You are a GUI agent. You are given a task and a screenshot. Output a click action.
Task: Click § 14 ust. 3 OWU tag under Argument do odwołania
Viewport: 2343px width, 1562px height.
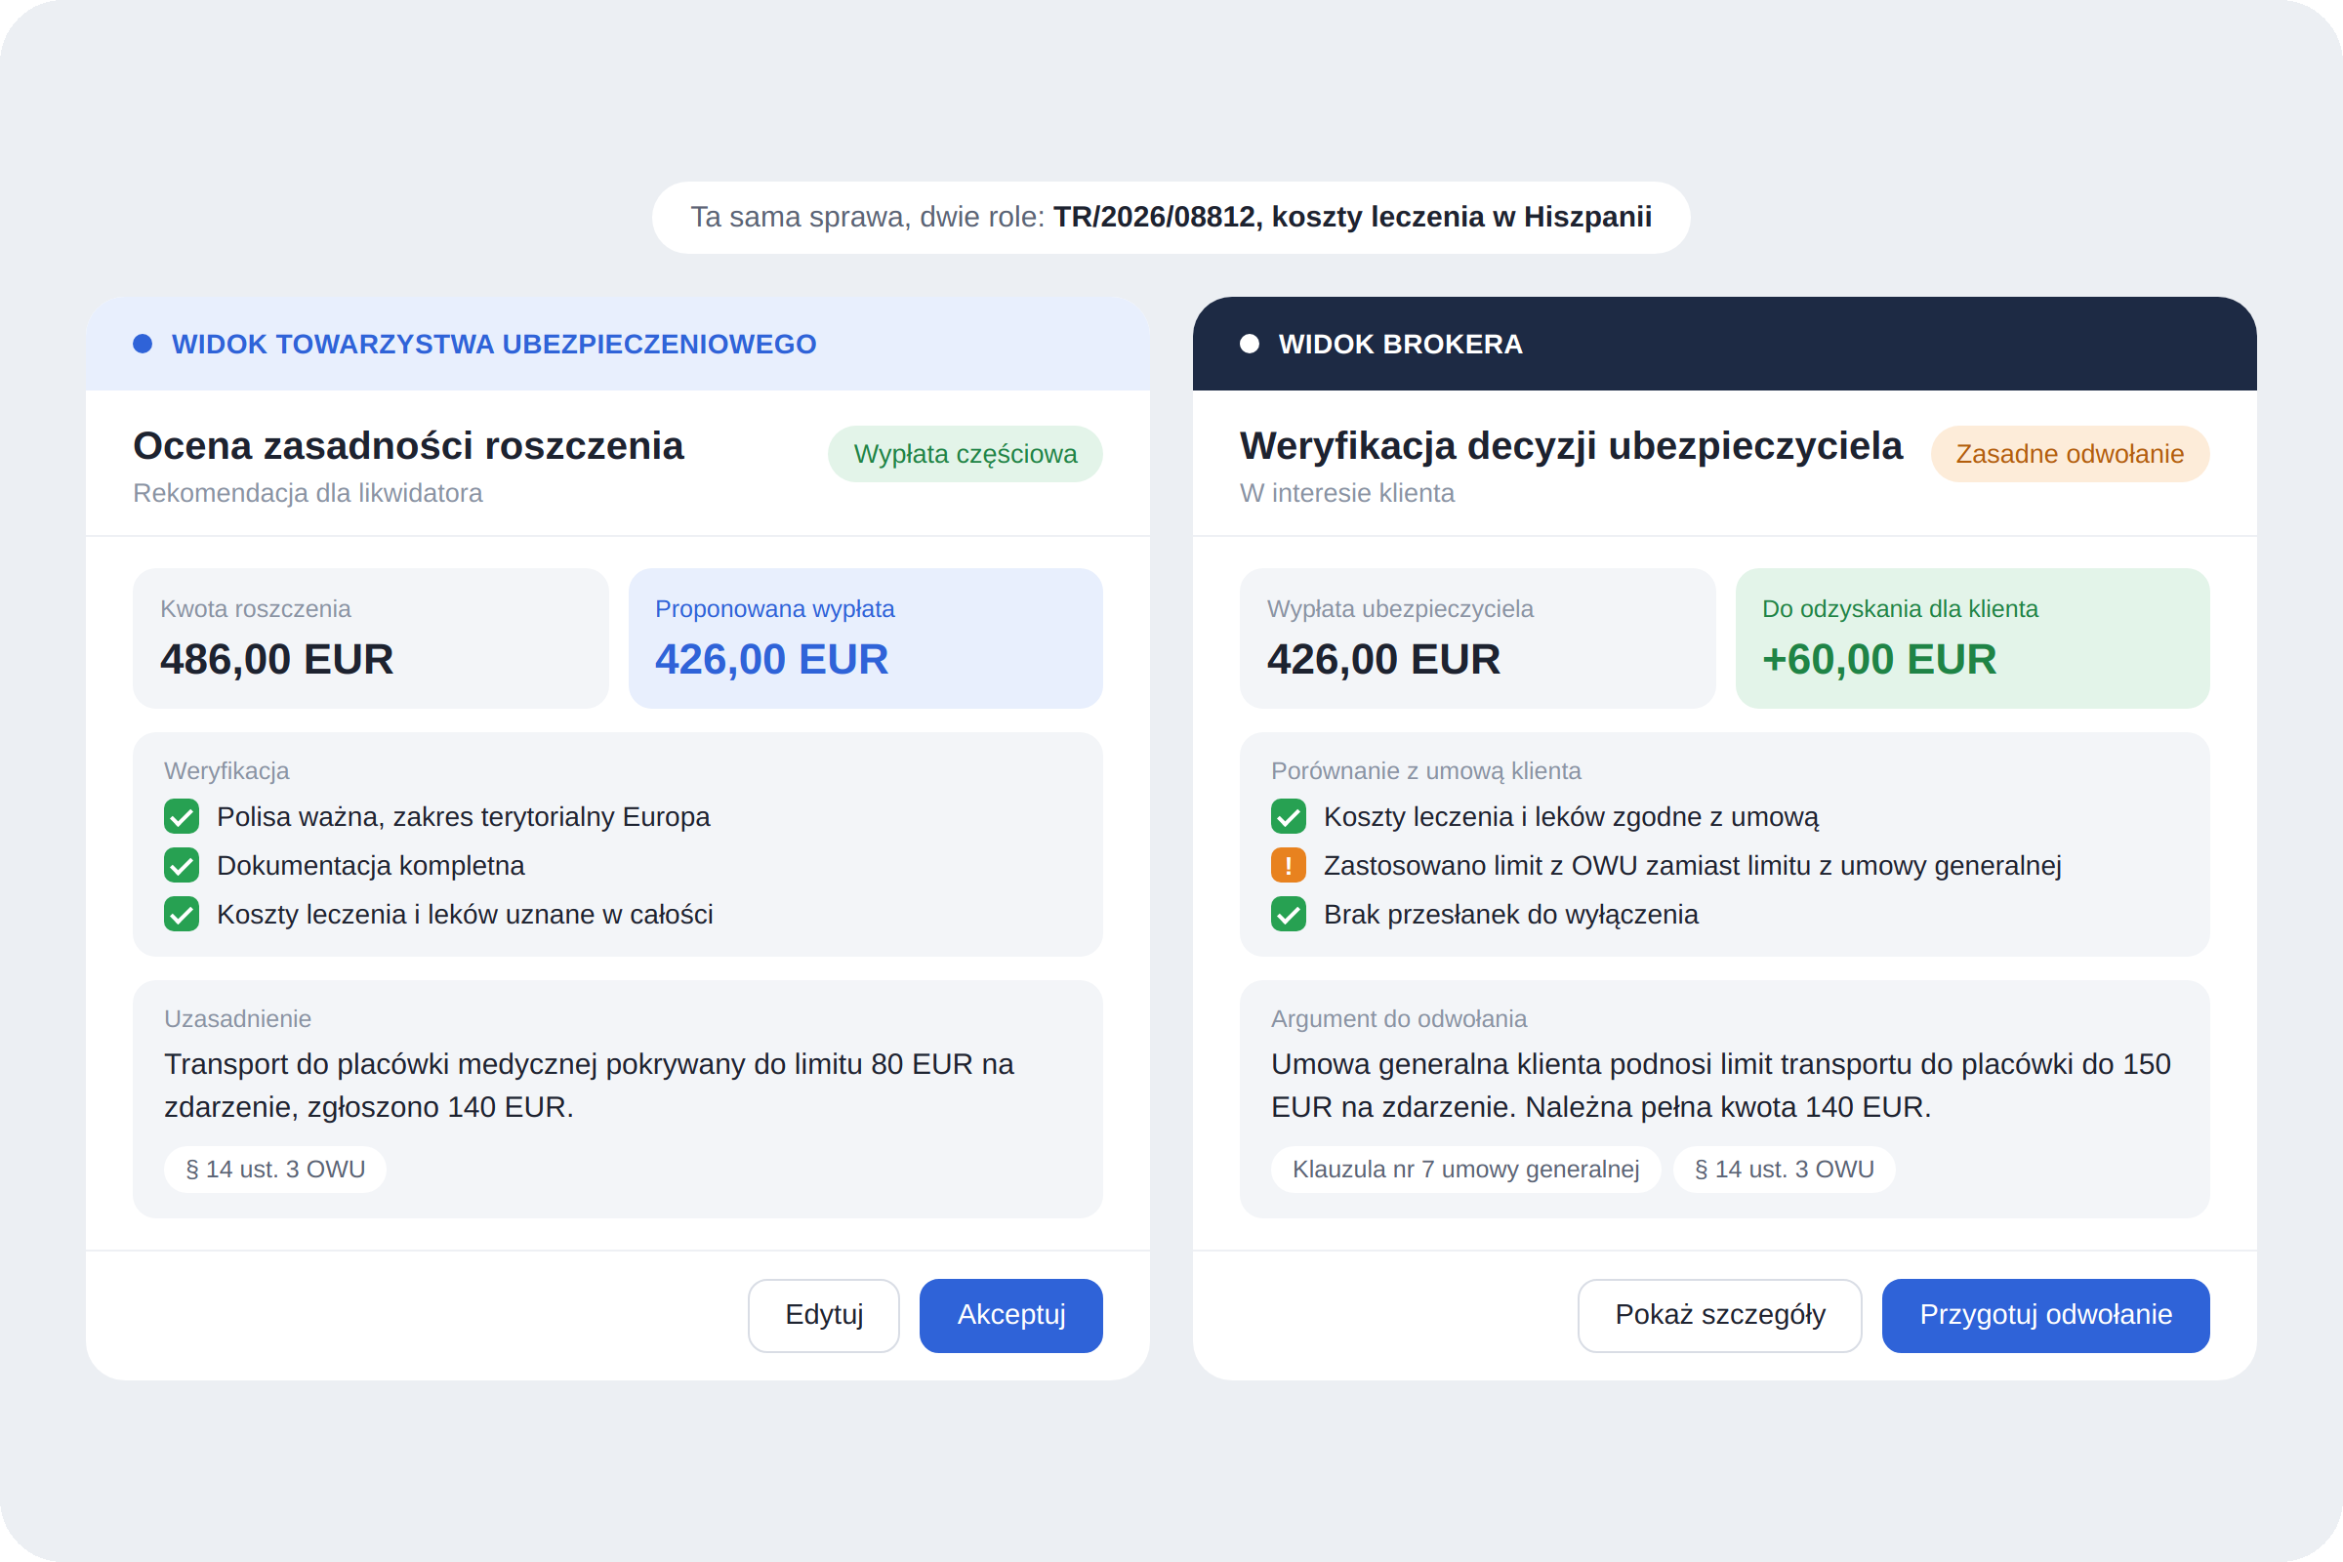(x=1784, y=1170)
